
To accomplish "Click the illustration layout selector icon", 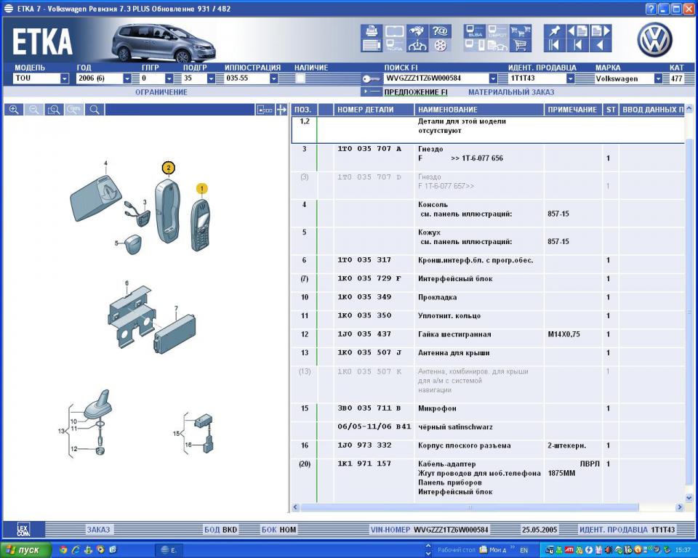I will coord(265,110).
